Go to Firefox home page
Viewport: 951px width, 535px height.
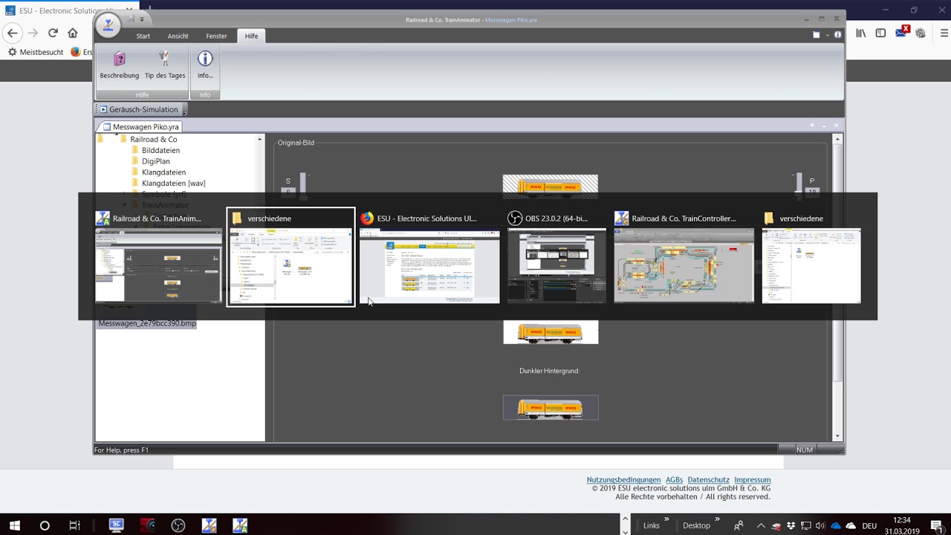(73, 33)
